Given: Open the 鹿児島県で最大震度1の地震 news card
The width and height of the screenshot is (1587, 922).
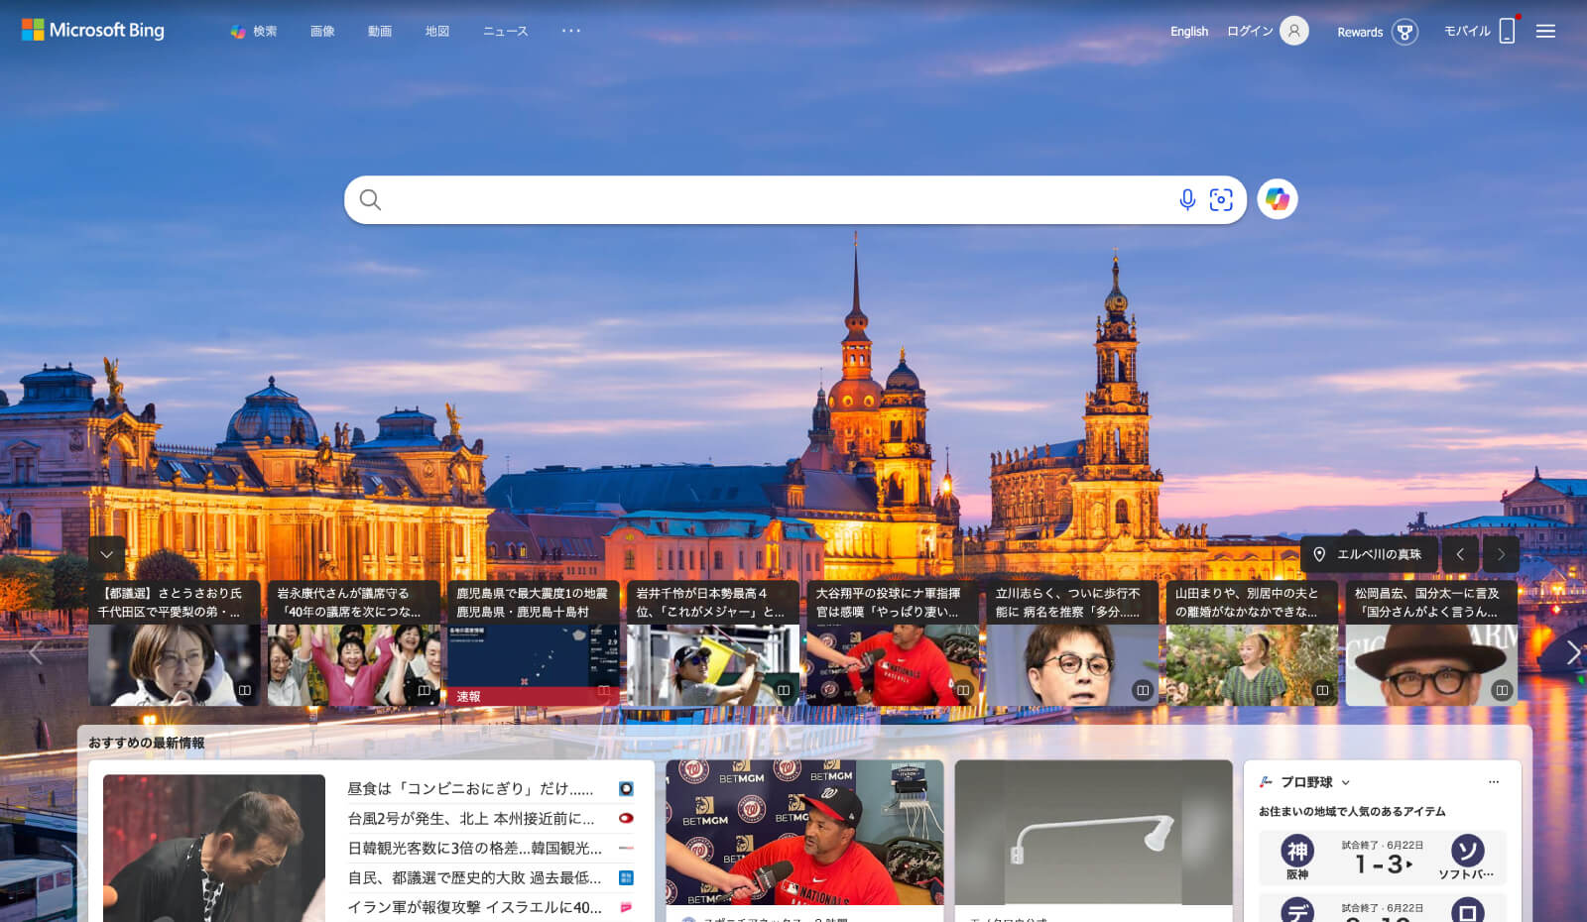Looking at the screenshot, I should 534,643.
